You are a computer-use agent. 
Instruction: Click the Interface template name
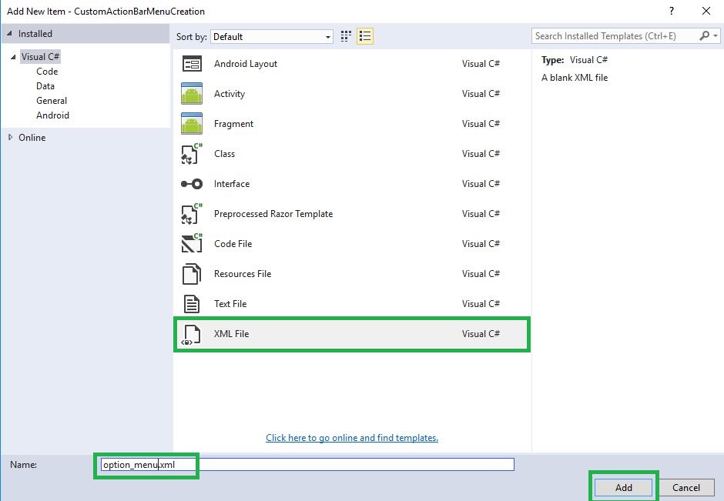point(232,184)
